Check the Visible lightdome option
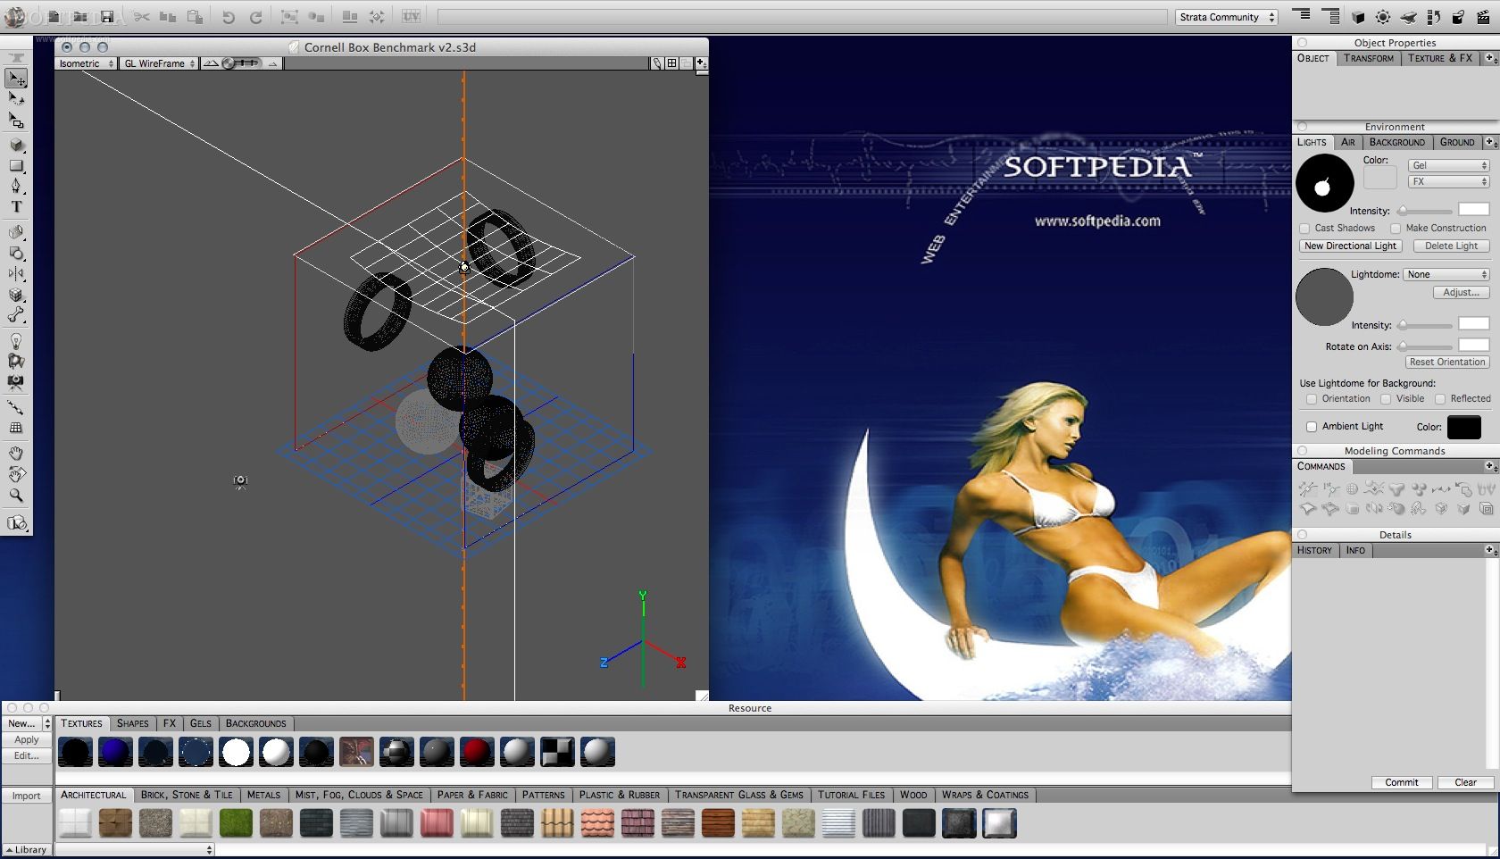This screenshot has height=859, width=1500. tap(1386, 399)
